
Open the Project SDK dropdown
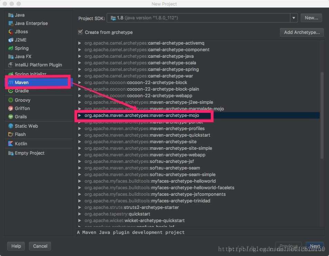coord(294,18)
